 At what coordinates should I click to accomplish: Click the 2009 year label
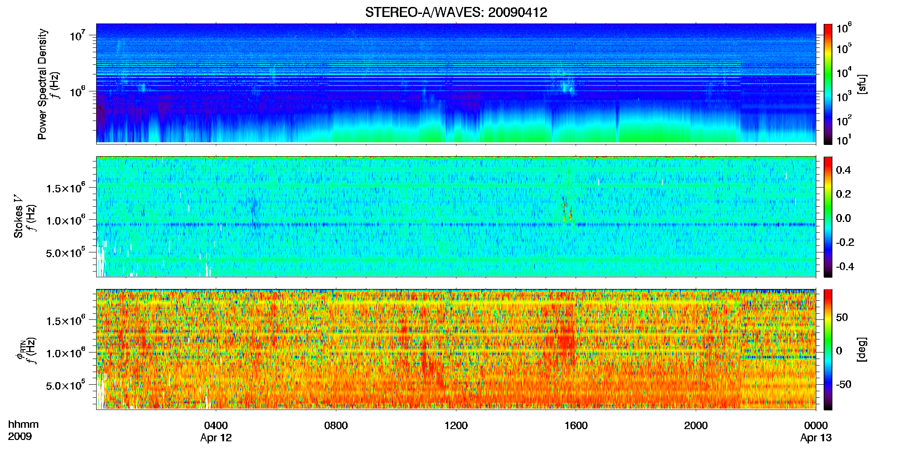pyautogui.click(x=20, y=436)
